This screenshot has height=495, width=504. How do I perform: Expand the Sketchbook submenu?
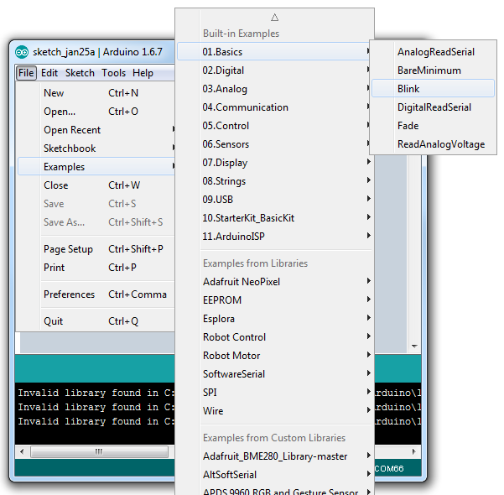96,148
